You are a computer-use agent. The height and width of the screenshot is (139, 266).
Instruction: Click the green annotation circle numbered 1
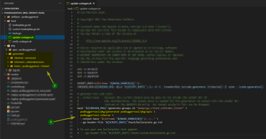[x=51, y=122]
